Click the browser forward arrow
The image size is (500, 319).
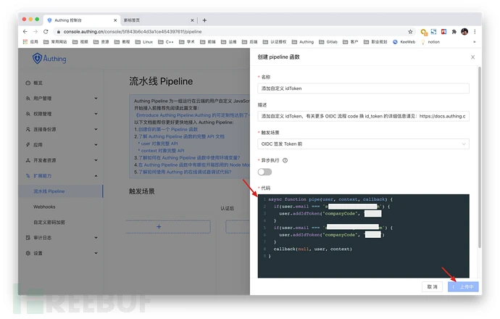coord(36,32)
